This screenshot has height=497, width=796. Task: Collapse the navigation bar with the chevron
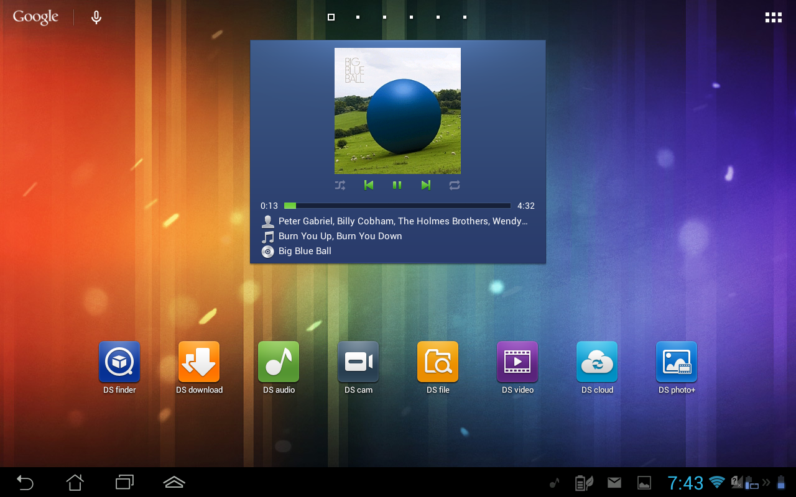[174, 481]
